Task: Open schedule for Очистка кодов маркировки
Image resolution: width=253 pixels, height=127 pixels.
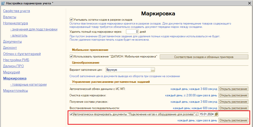Action: (x=233, y=95)
